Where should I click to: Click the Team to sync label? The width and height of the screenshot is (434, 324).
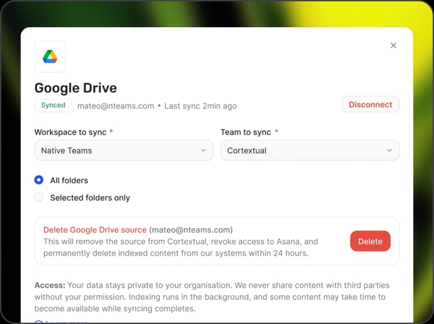point(245,132)
